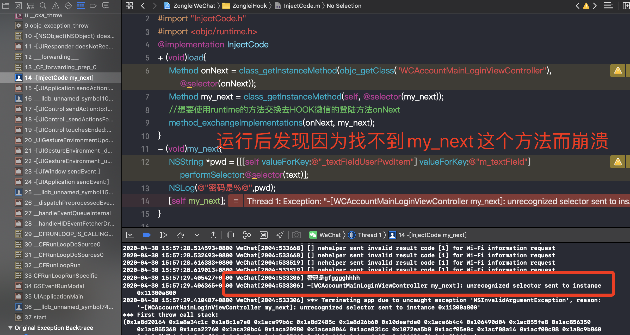
Task: Open the related items grid menu
Action: click(129, 5)
